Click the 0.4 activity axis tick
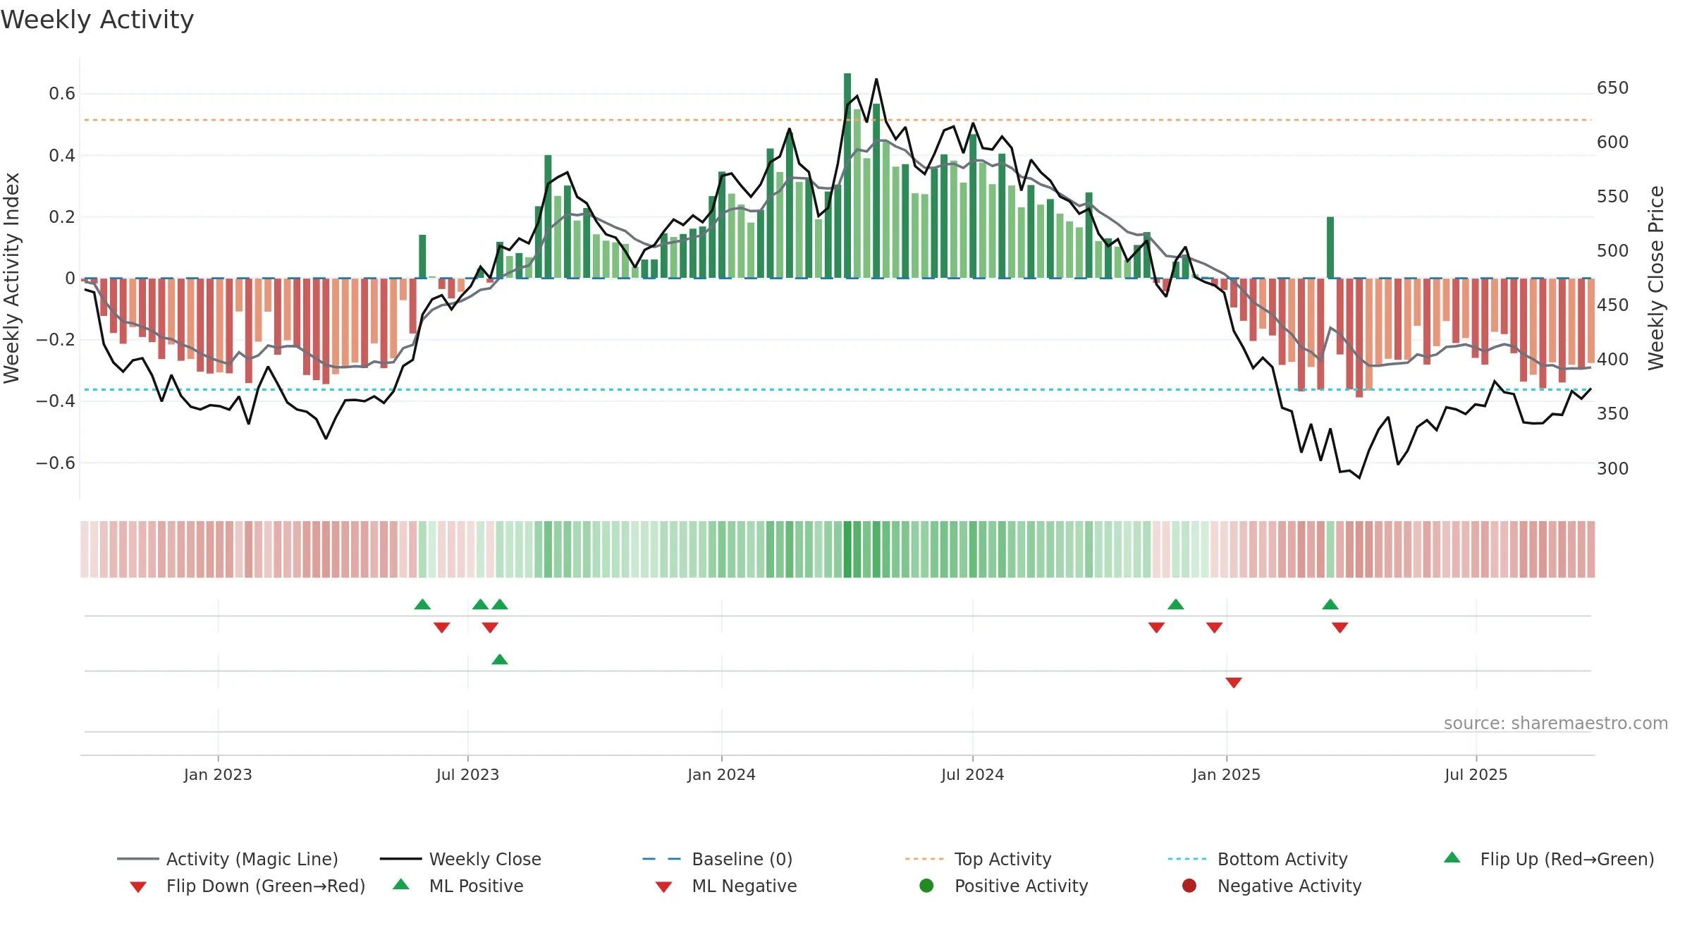This screenshot has width=1692, height=952. (x=62, y=155)
